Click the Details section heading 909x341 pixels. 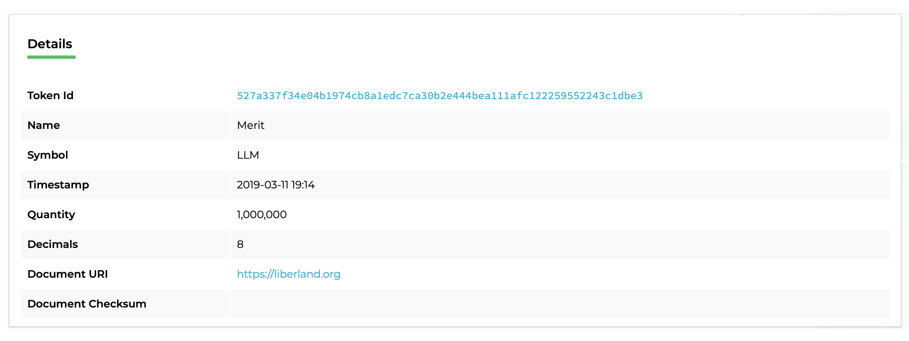tap(50, 44)
